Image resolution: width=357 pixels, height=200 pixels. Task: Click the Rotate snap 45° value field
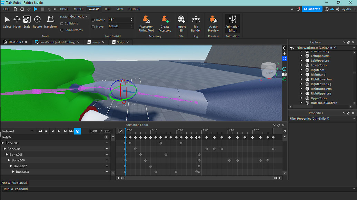pos(119,20)
